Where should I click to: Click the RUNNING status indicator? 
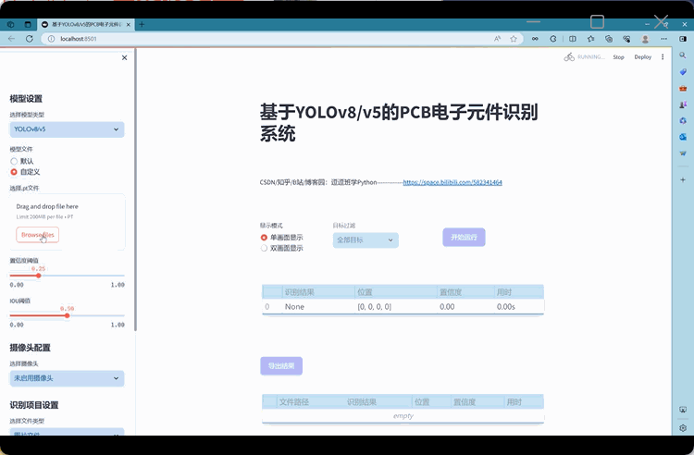585,57
